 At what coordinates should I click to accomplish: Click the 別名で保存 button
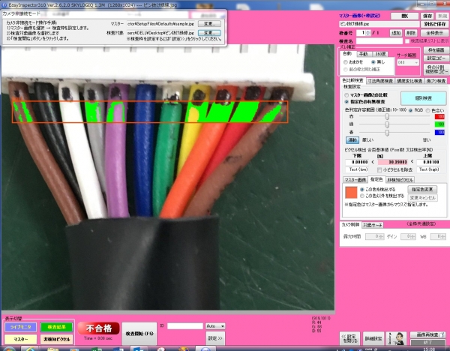click(x=435, y=23)
